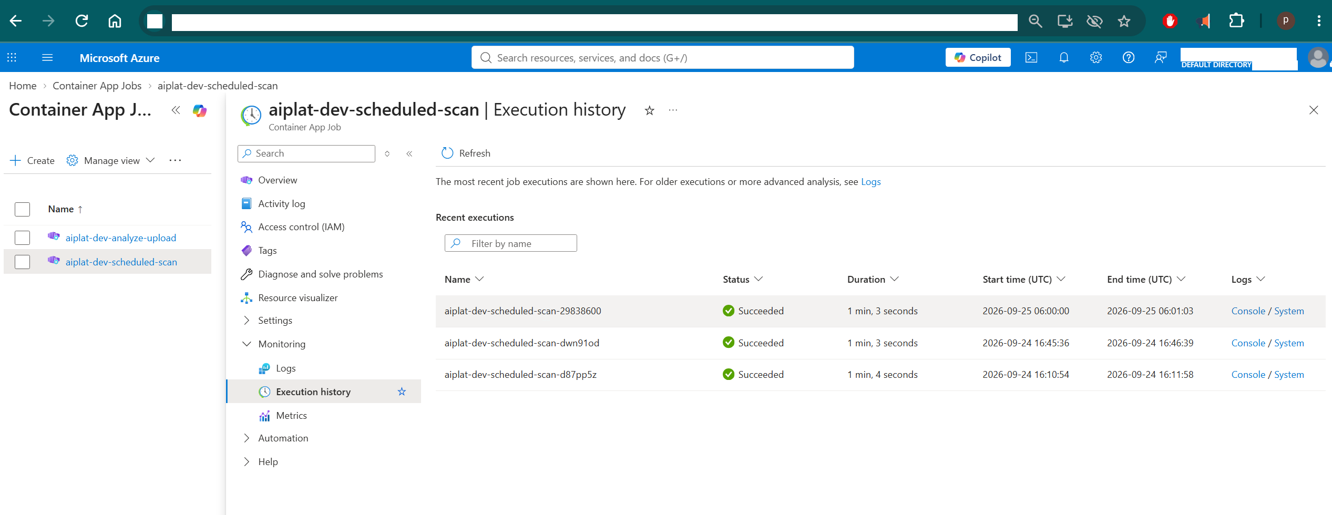This screenshot has height=515, width=1332.
Task: Check the aiplat-dev-analyze-upload checkbox
Action: tap(22, 238)
